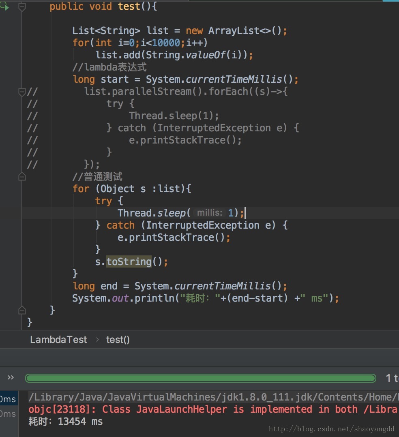
Task: Click the highlighted toString method call
Action: coord(129,262)
